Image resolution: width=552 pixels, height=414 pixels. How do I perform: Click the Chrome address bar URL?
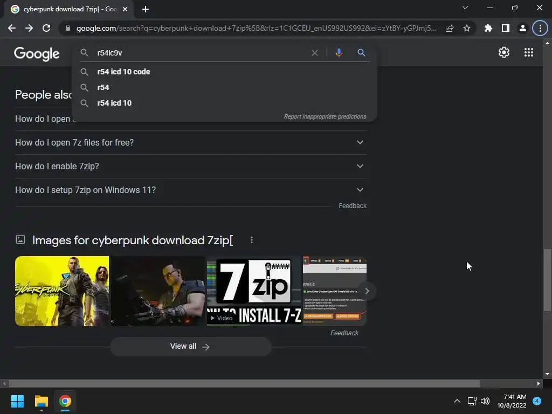[256, 28]
